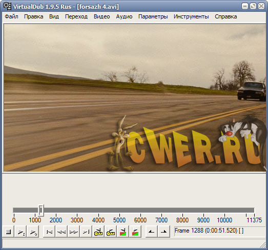Set the selection end mark

[164, 232]
